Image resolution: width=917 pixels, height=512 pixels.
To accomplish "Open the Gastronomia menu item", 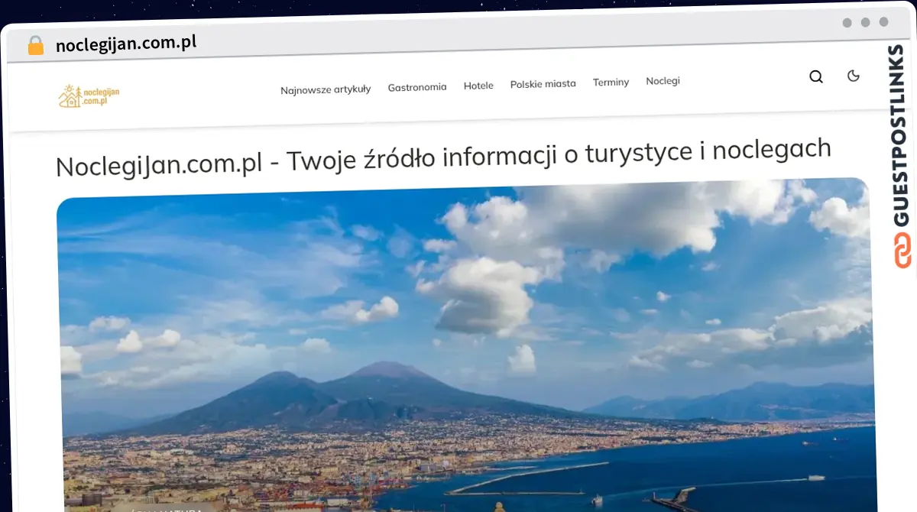I will tap(417, 87).
